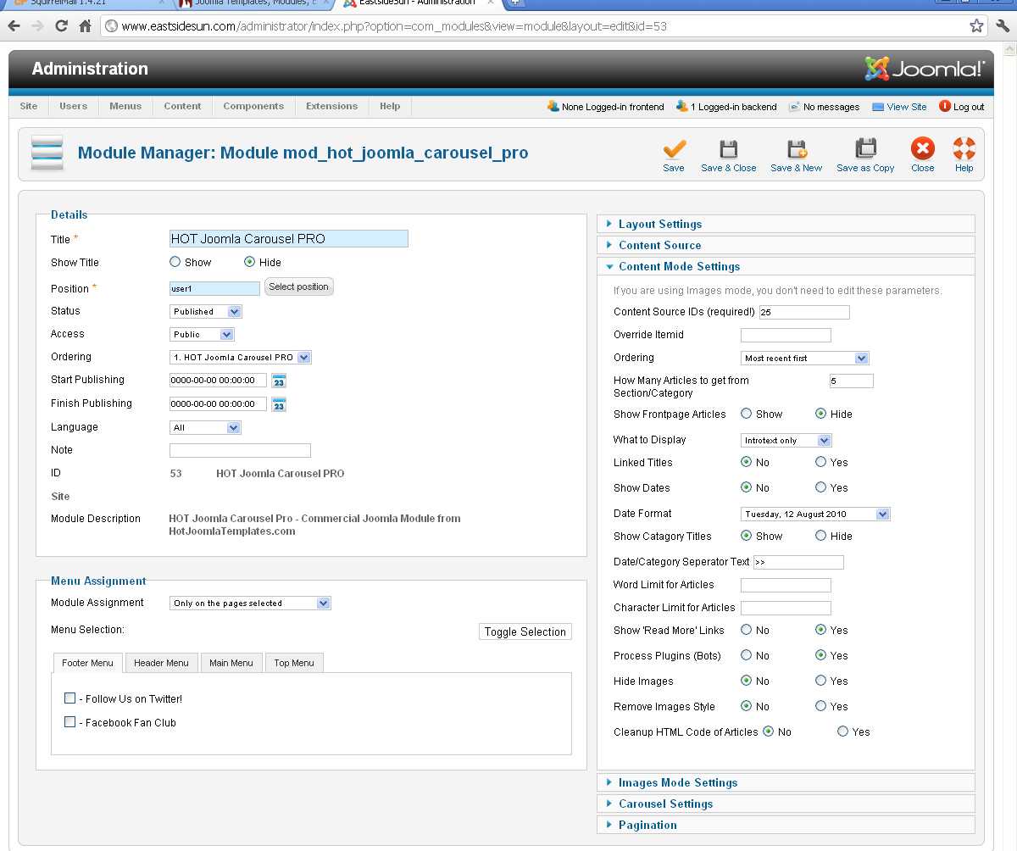Open the Extensions menu
This screenshot has width=1017, height=851.
point(332,106)
